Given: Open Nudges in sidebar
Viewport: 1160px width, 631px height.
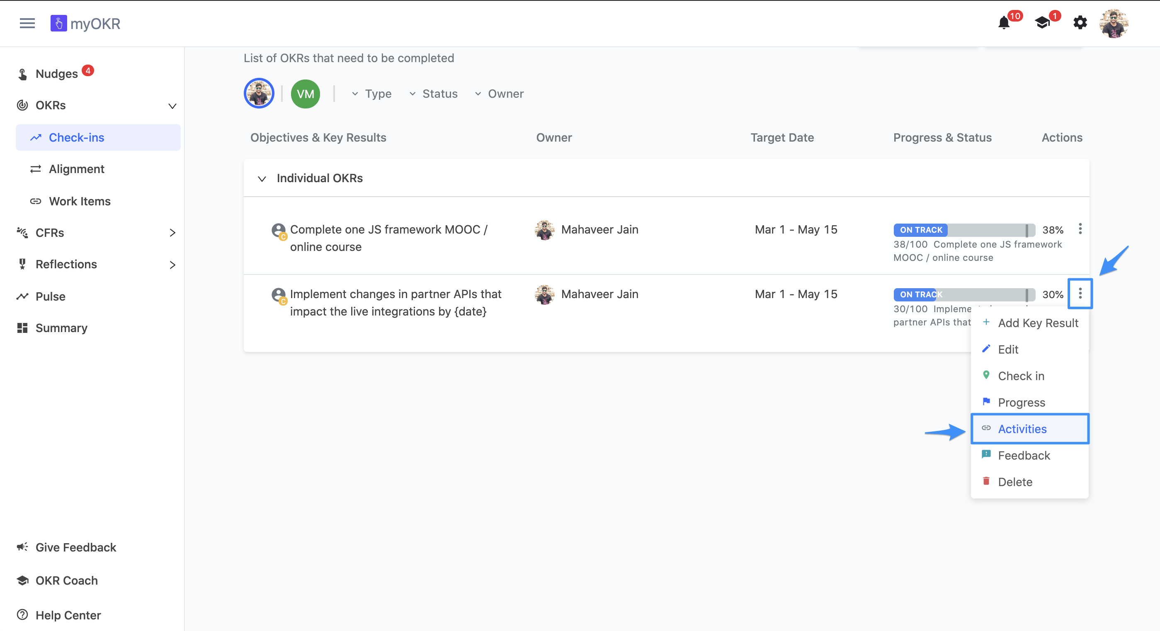Looking at the screenshot, I should (57, 73).
